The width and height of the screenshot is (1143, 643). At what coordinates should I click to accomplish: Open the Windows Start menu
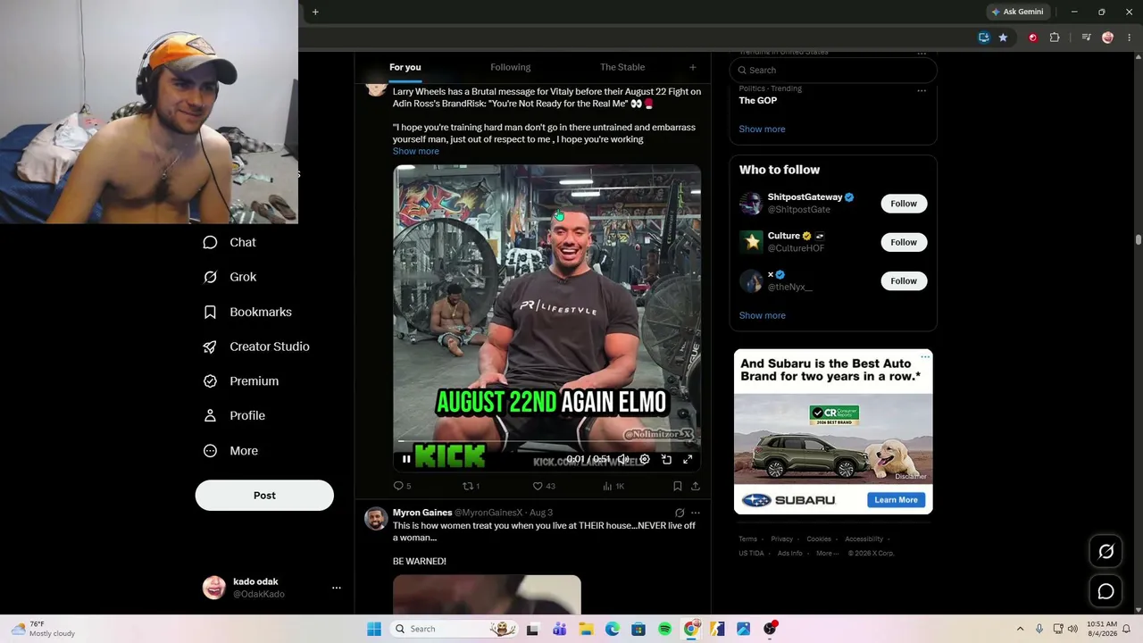pyautogui.click(x=374, y=629)
